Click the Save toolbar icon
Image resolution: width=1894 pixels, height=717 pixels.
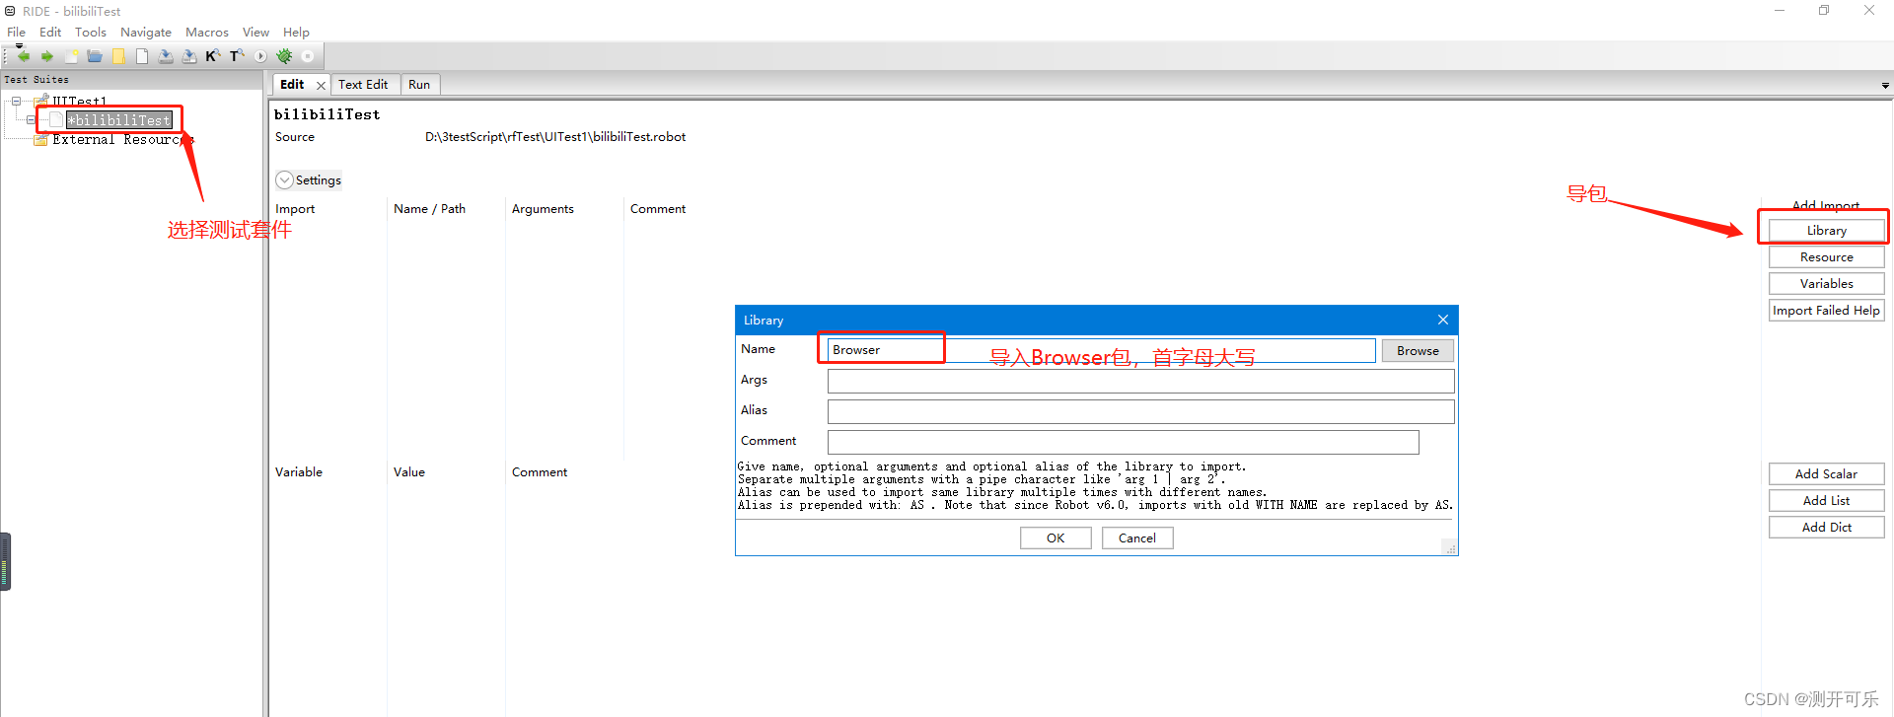(x=166, y=56)
